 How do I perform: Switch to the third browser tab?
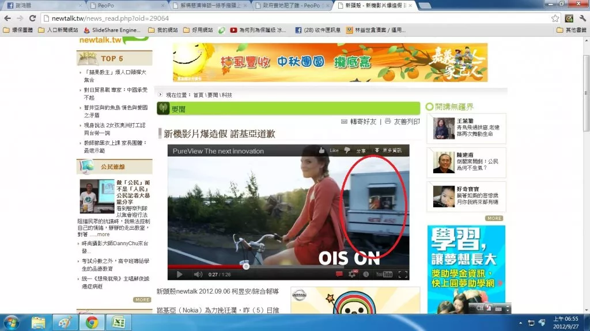click(x=209, y=5)
